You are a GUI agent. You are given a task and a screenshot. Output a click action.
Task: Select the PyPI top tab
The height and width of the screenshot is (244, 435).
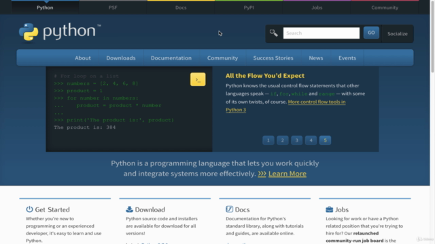tap(249, 7)
